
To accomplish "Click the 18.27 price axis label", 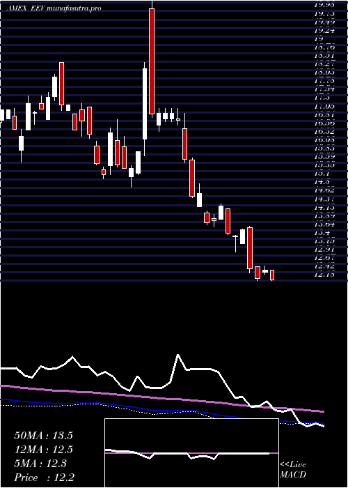I will pyautogui.click(x=324, y=64).
